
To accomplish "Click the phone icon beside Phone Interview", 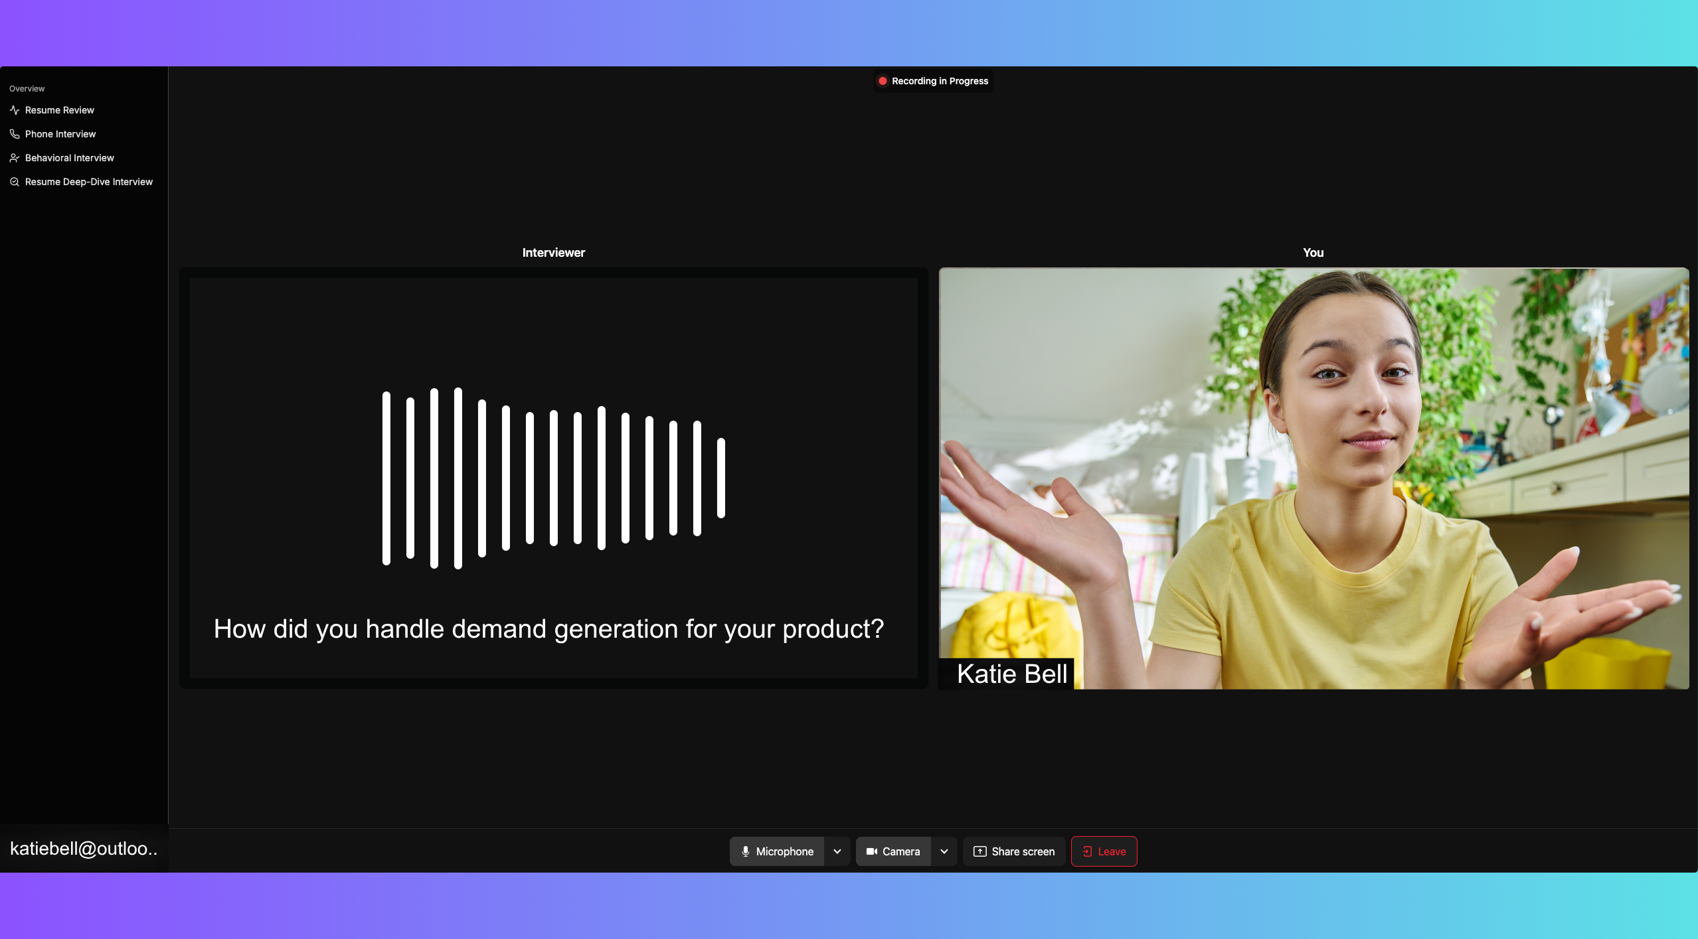I will (x=15, y=134).
